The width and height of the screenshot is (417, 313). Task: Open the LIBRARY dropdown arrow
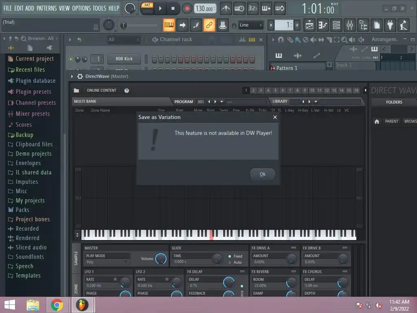(x=316, y=101)
